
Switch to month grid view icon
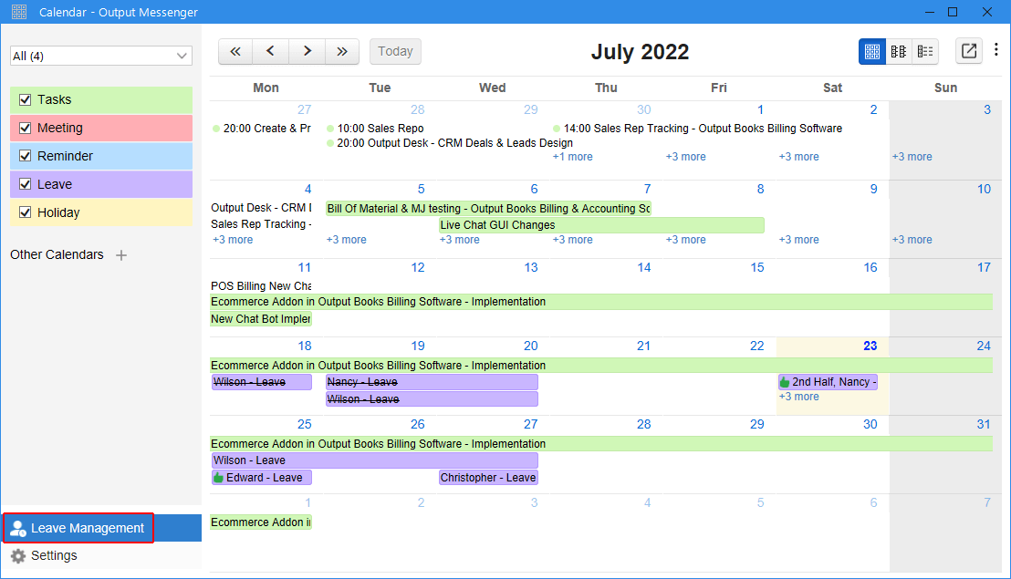(871, 52)
